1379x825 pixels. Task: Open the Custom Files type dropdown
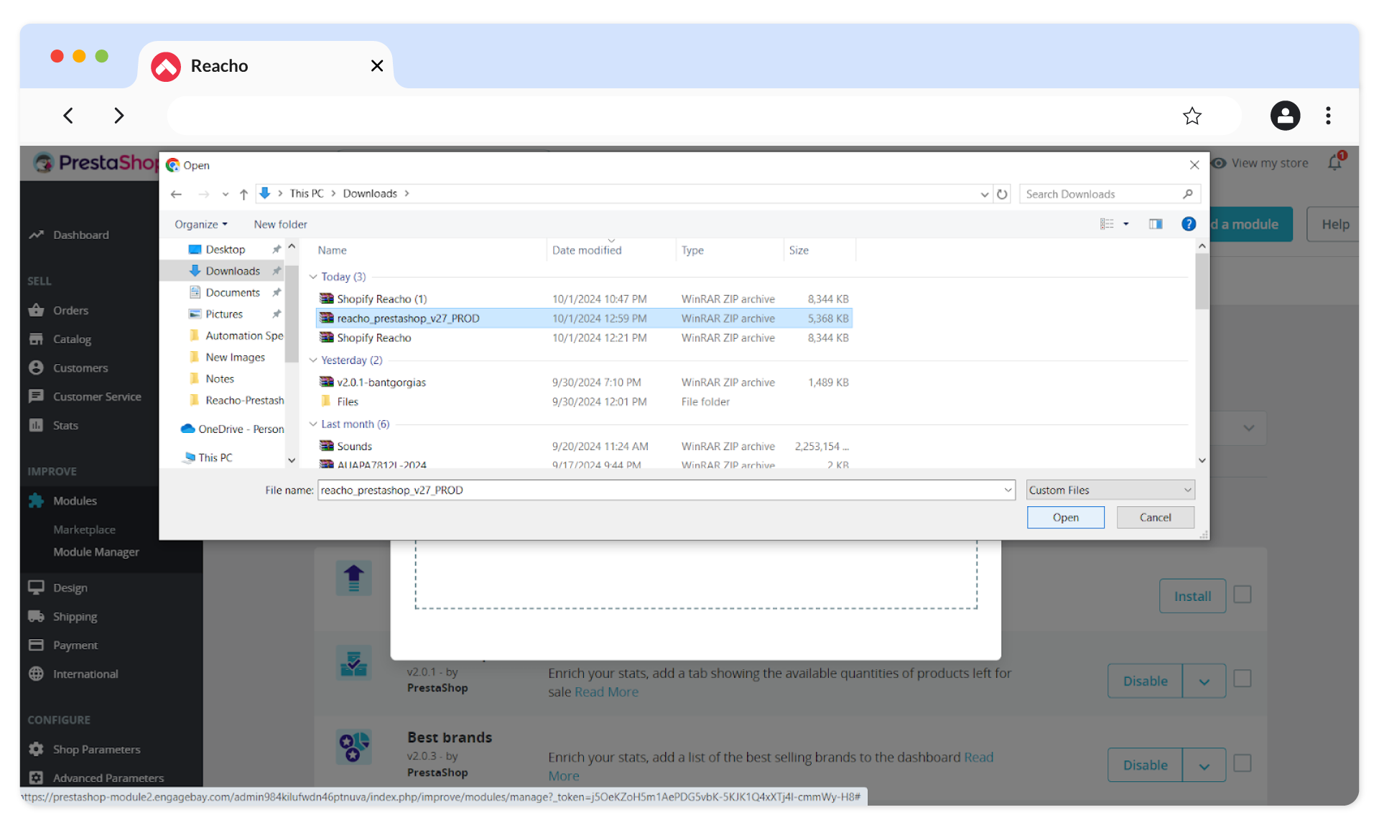(x=1110, y=490)
